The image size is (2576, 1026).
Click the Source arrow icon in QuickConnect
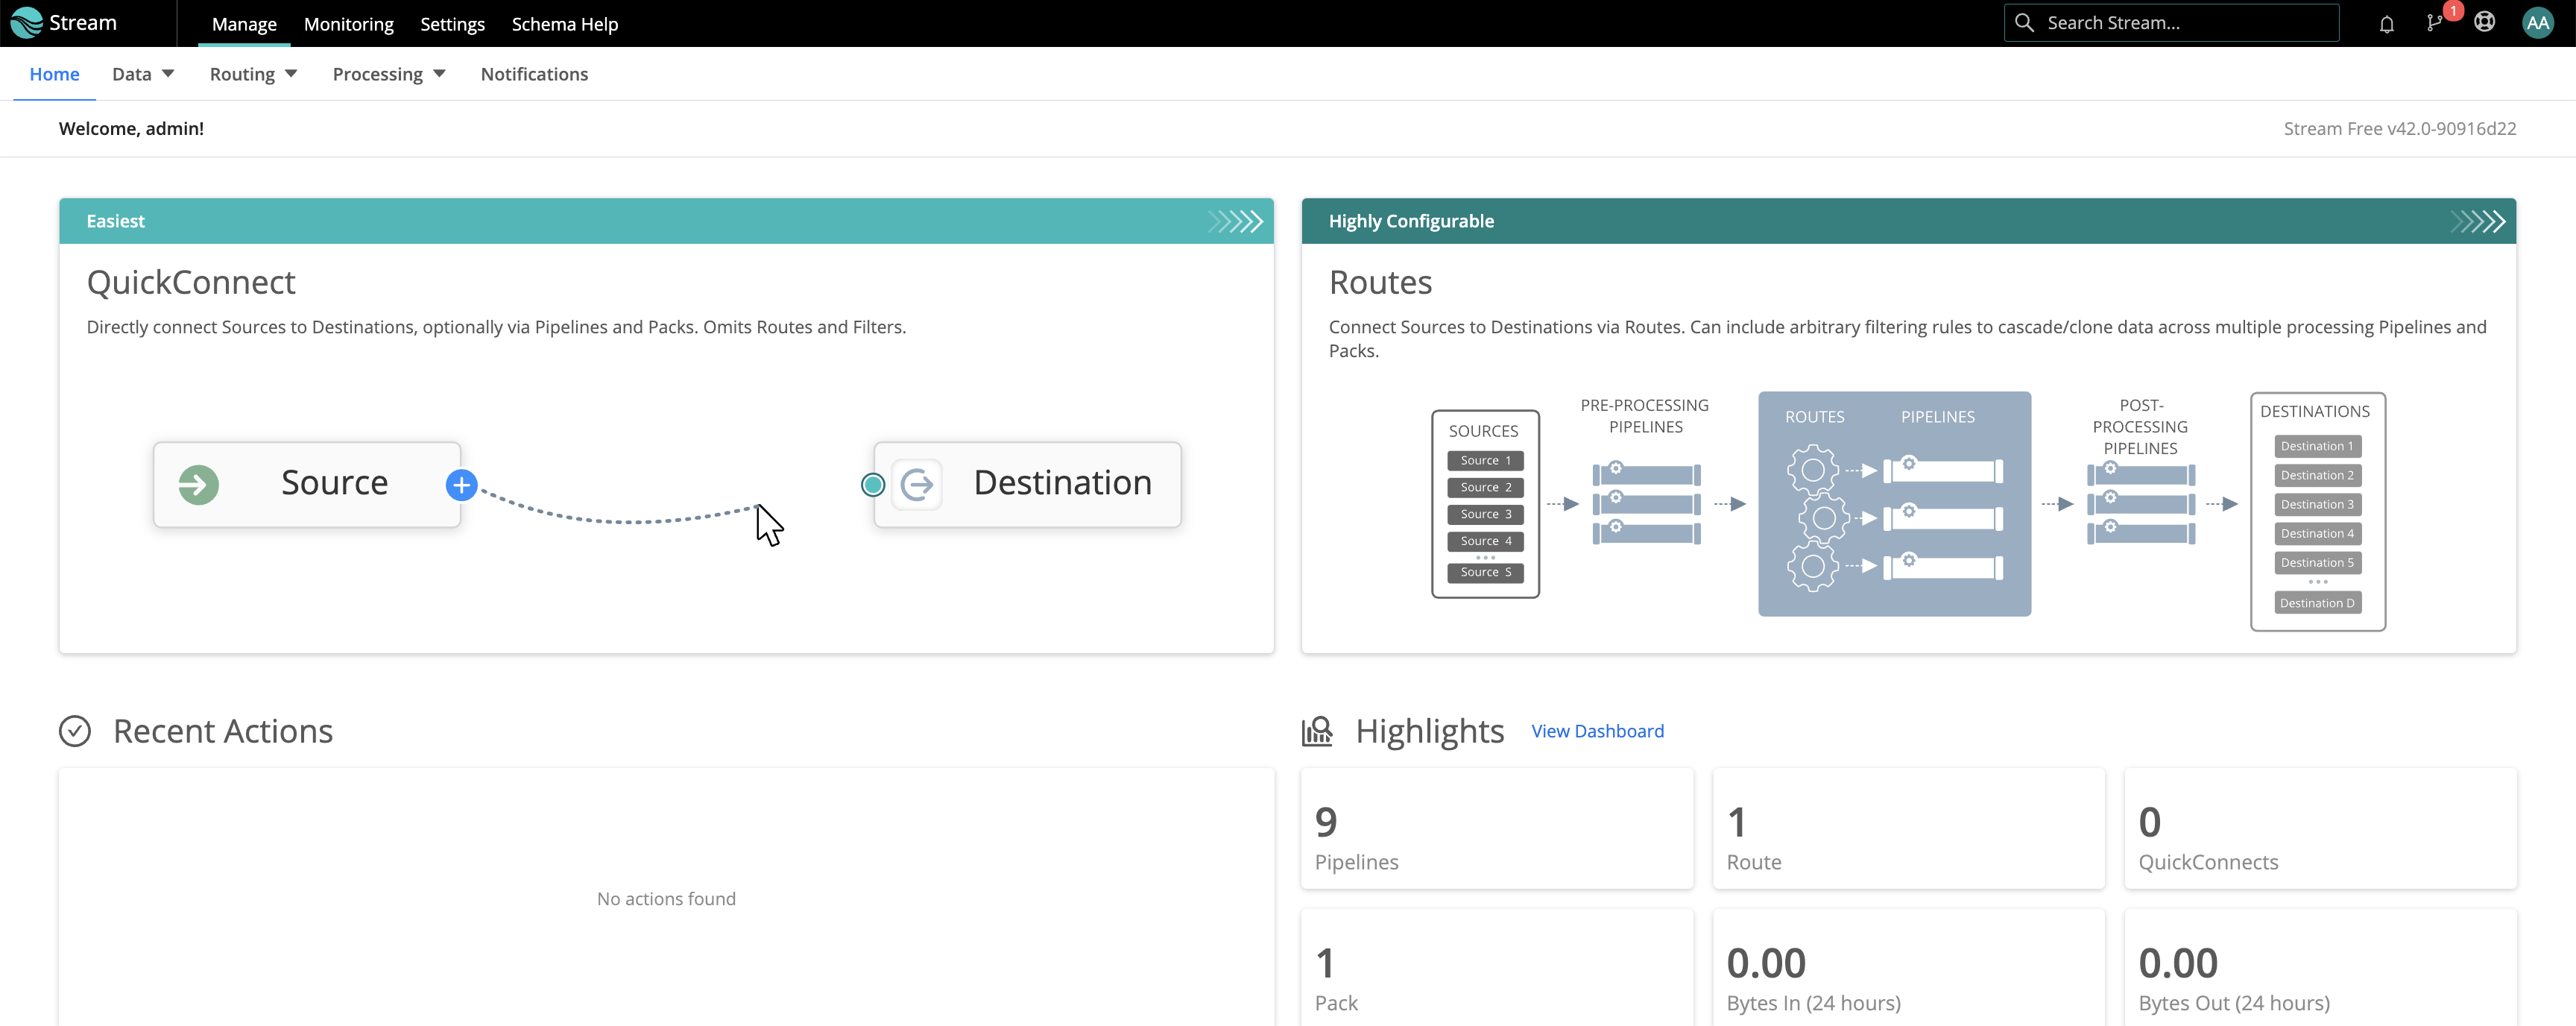click(198, 485)
